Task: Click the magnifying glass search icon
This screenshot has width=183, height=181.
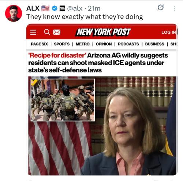Action: click(47, 32)
